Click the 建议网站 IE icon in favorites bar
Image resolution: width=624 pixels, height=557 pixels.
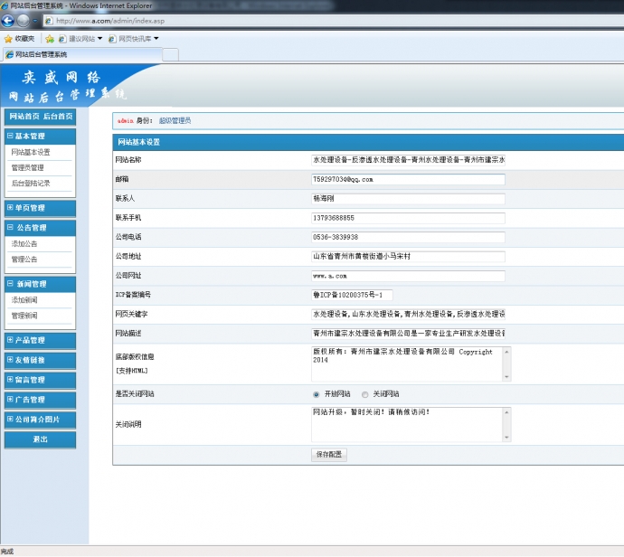(62, 39)
